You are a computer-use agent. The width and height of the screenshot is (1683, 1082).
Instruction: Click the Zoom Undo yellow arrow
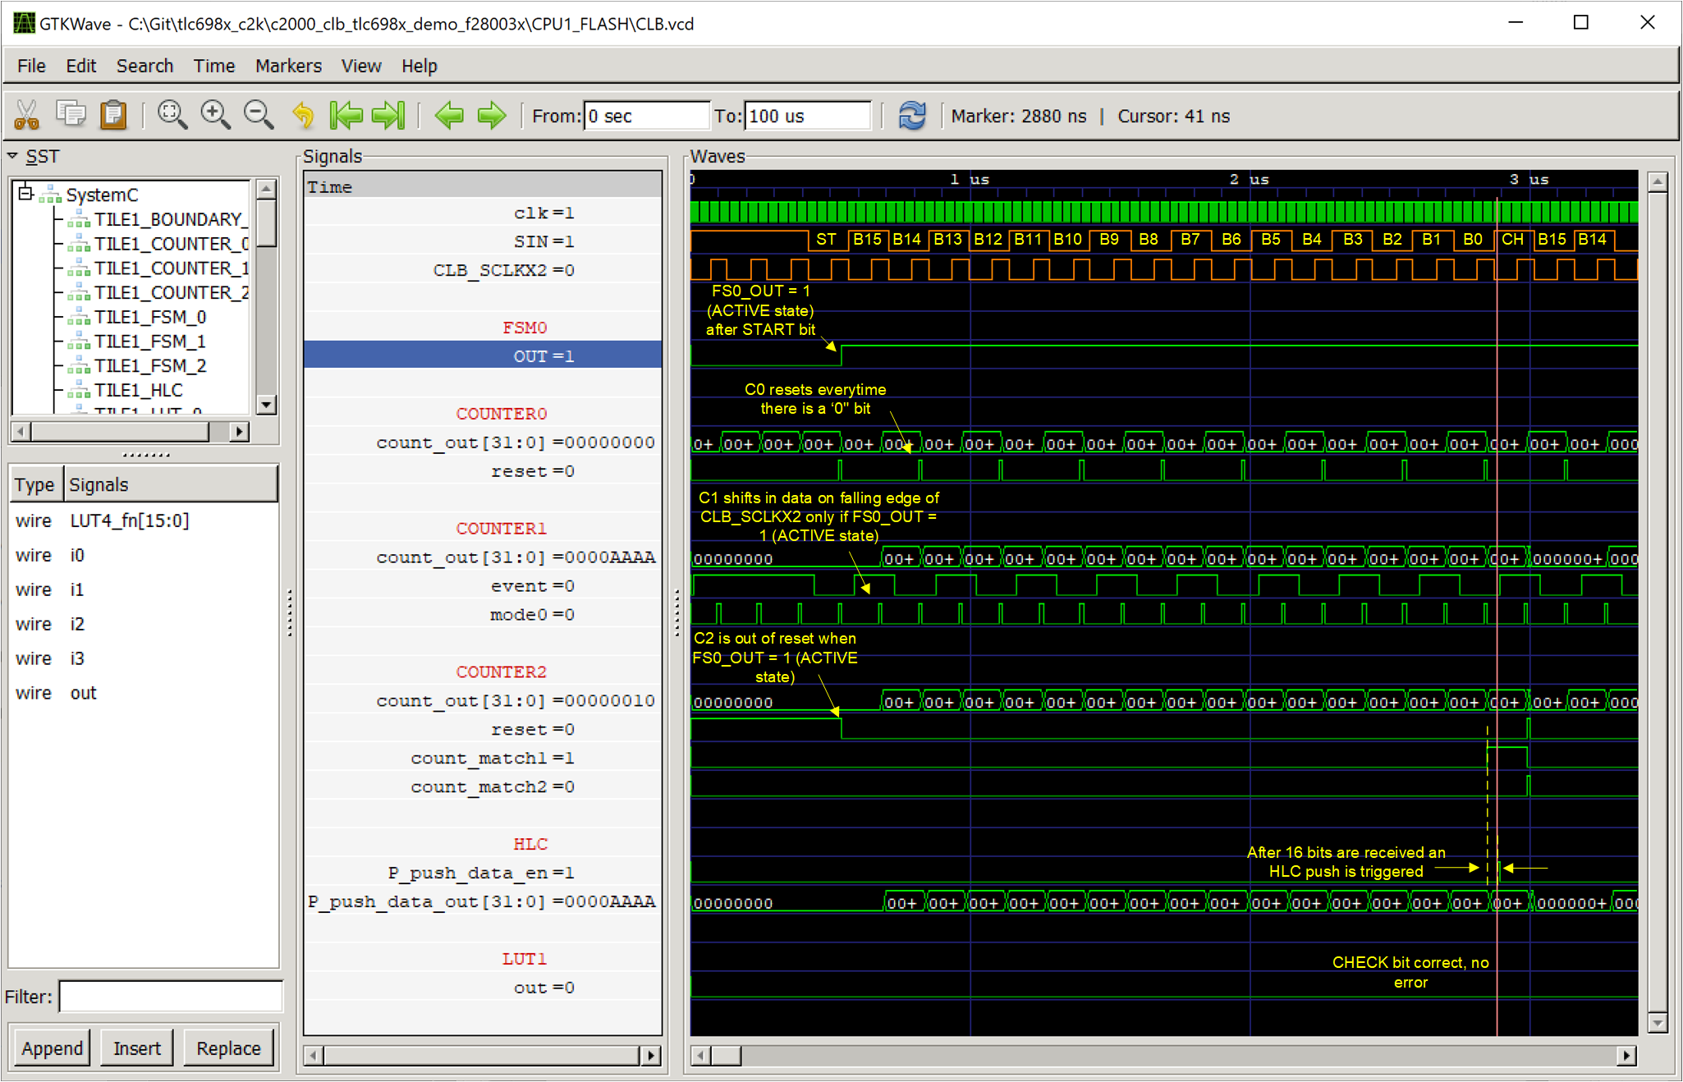[x=303, y=115]
